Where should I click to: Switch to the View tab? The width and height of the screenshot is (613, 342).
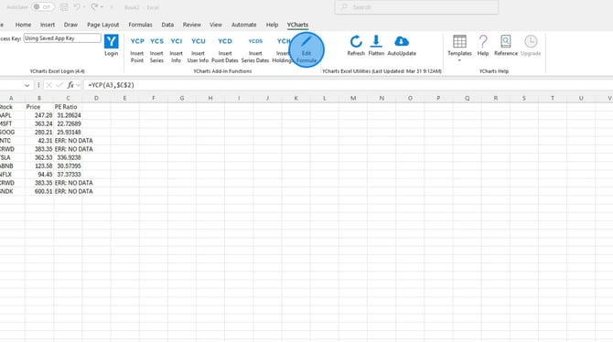coord(215,25)
